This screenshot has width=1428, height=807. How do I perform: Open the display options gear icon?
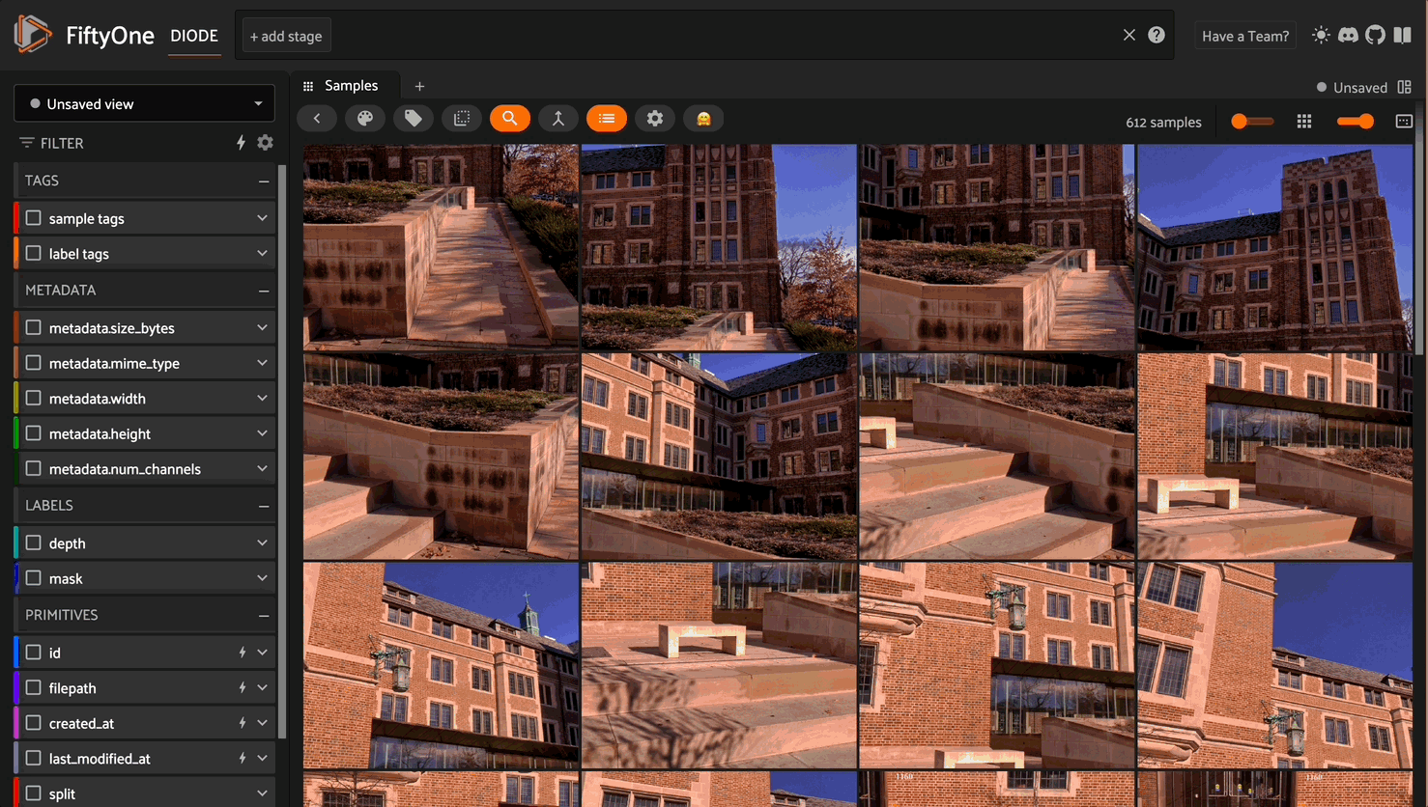(655, 119)
